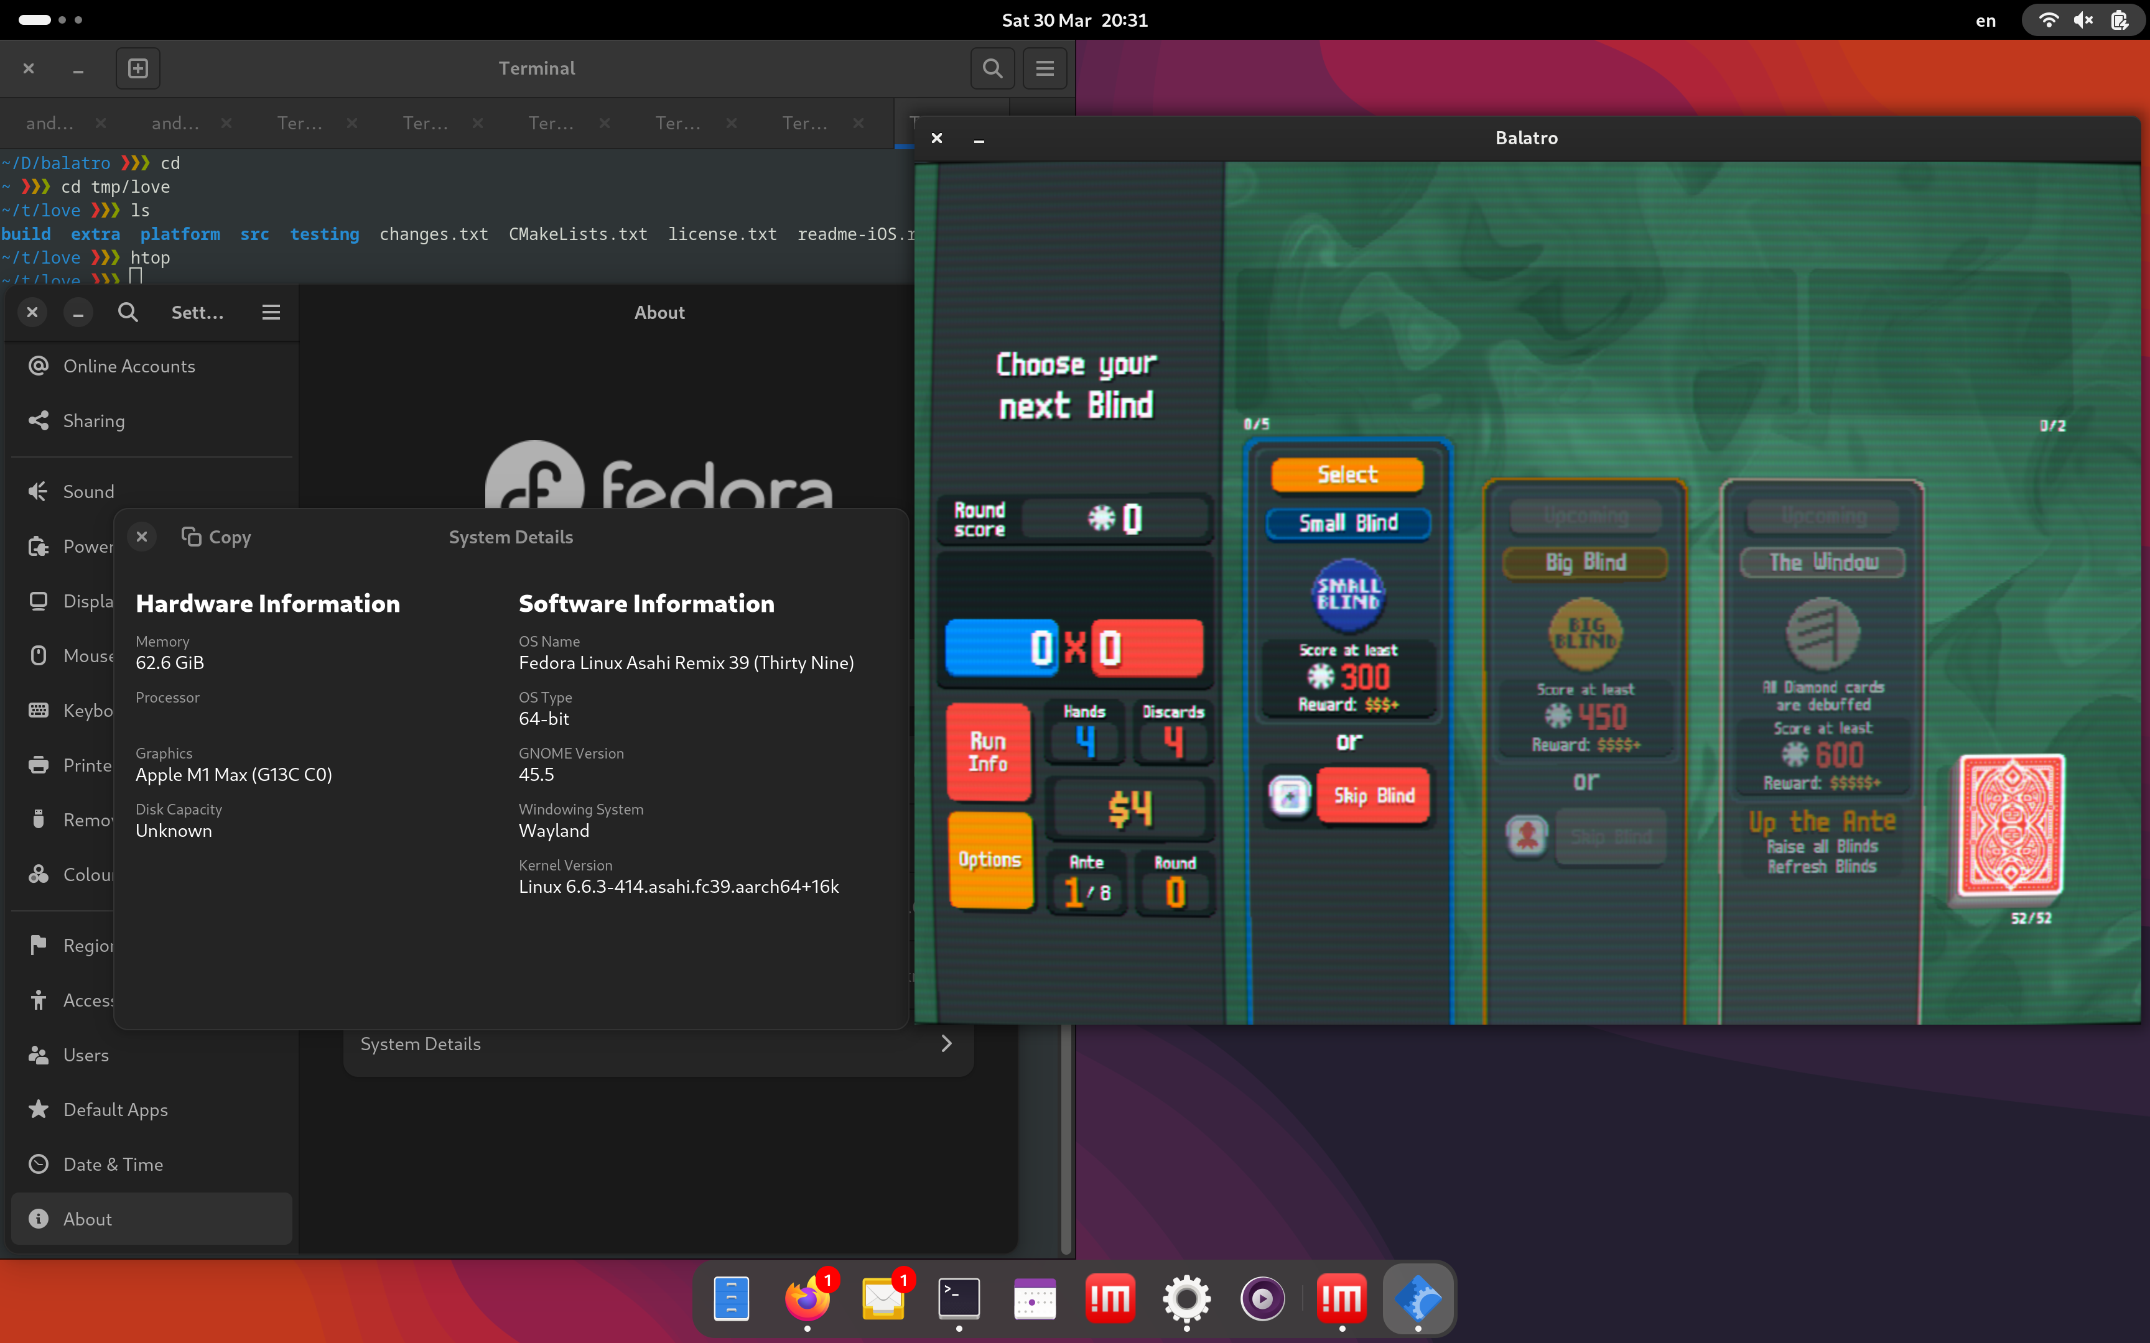Launch Firefox from the dock
The width and height of the screenshot is (2150, 1343).
pyautogui.click(x=807, y=1299)
